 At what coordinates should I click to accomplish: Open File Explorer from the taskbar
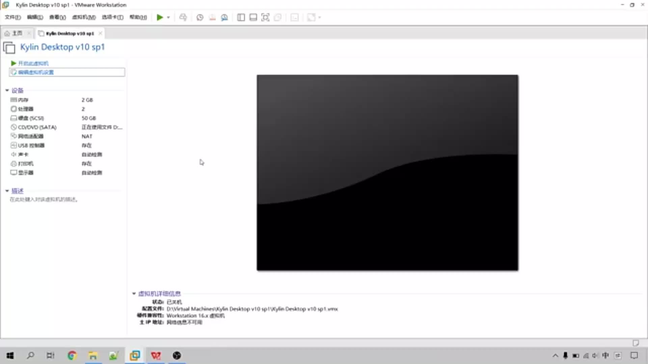[93, 355]
